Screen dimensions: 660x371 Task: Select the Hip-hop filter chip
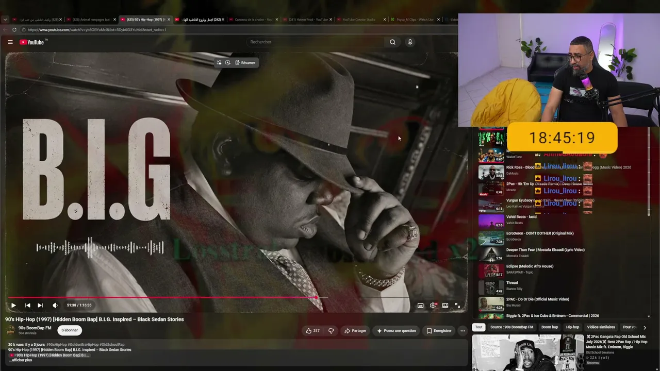point(572,327)
